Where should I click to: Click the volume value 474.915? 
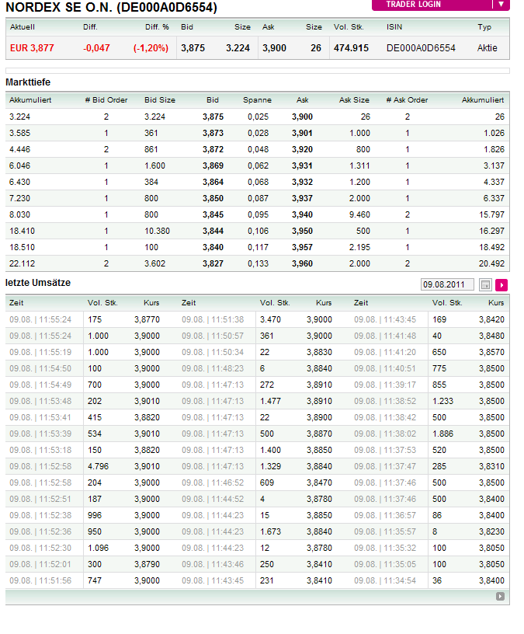351,48
